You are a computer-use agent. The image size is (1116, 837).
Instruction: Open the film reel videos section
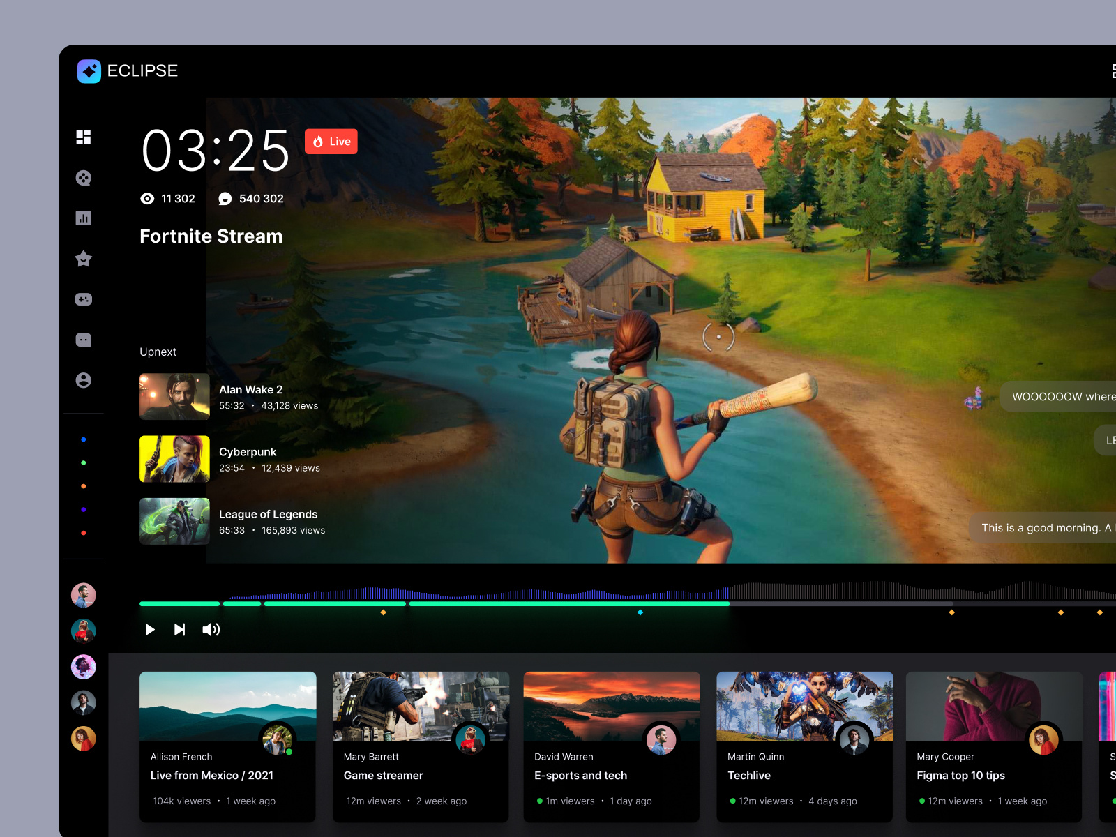point(84,178)
